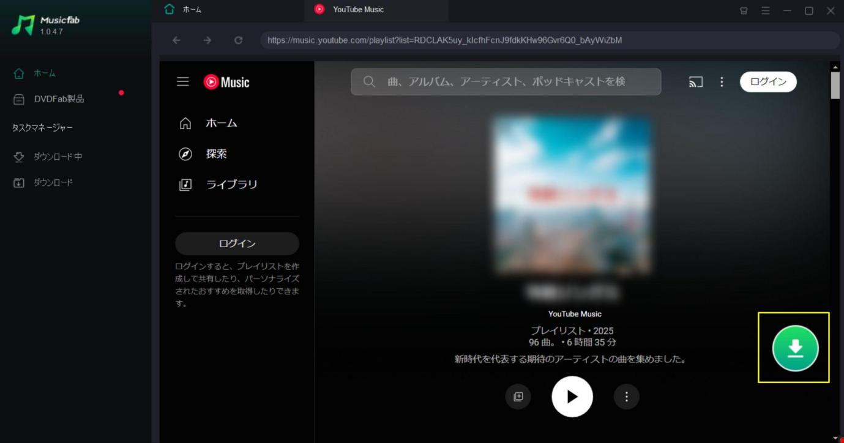Click the 96 曲 • 6 時間 35 分 text
The width and height of the screenshot is (844, 443).
click(572, 342)
